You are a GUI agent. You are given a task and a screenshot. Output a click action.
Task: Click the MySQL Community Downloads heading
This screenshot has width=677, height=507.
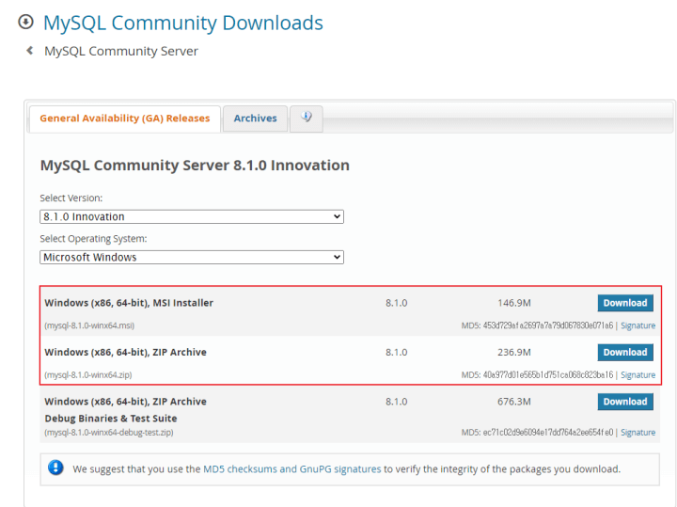coord(183,23)
